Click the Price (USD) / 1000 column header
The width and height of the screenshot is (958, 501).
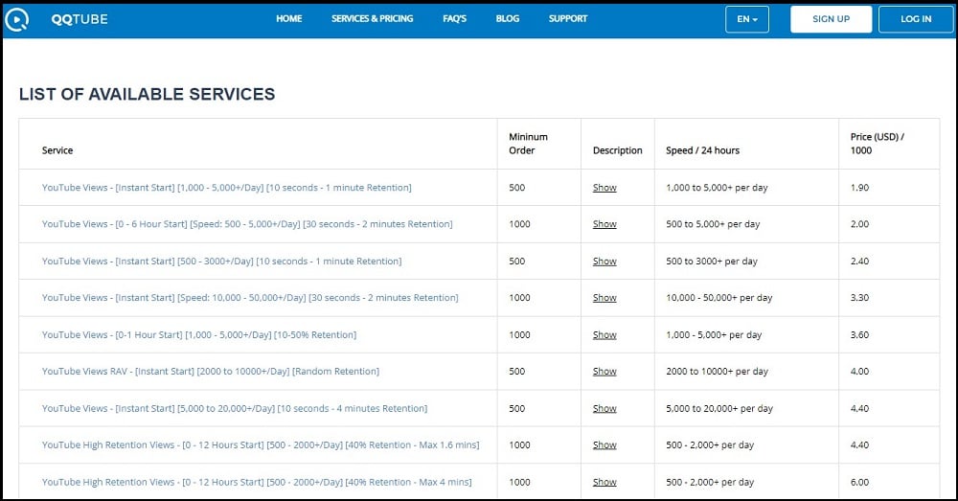pyautogui.click(x=877, y=144)
